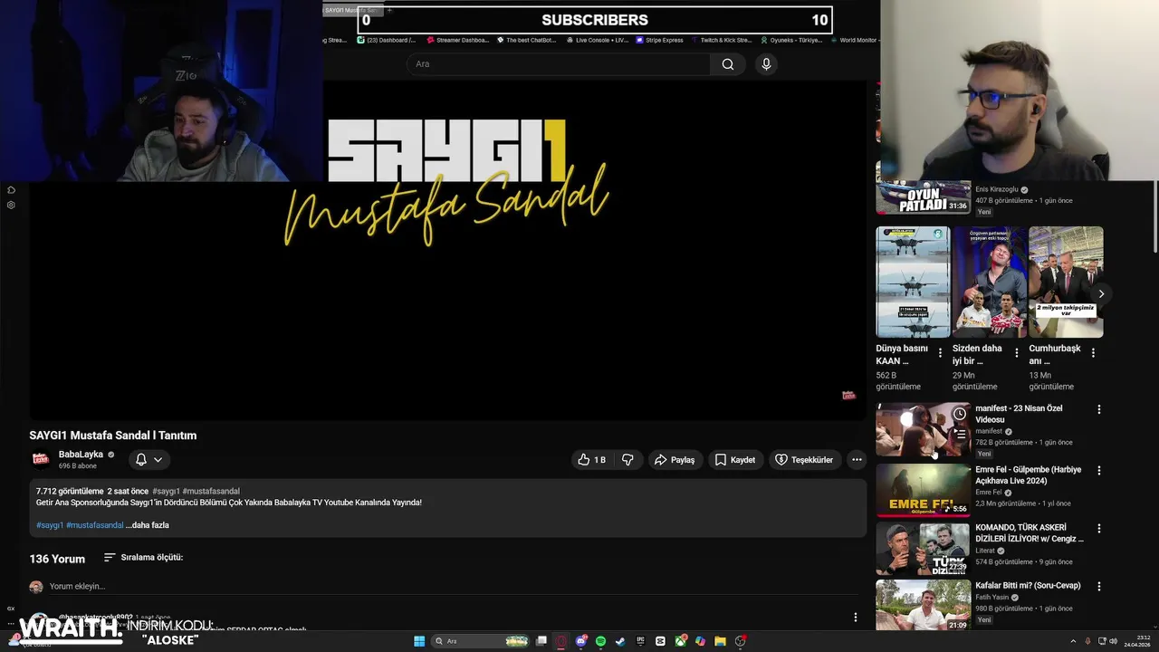Open options for first comment's three-dot menu
This screenshot has width=1159, height=652.
(x=856, y=618)
